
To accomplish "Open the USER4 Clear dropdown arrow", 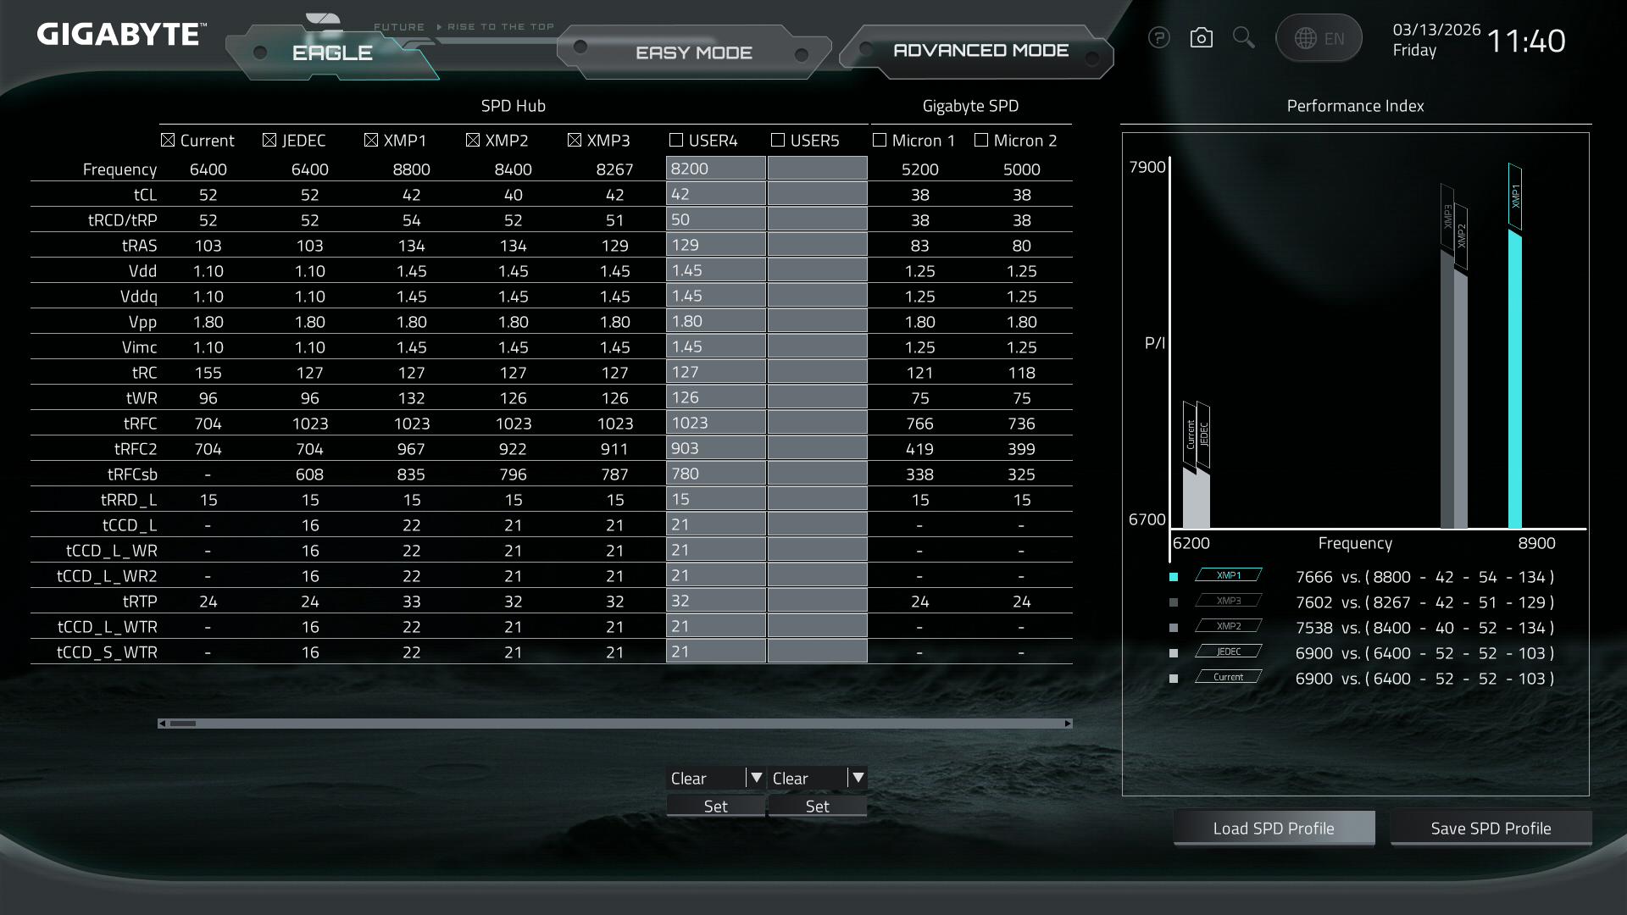I will pyautogui.click(x=756, y=778).
